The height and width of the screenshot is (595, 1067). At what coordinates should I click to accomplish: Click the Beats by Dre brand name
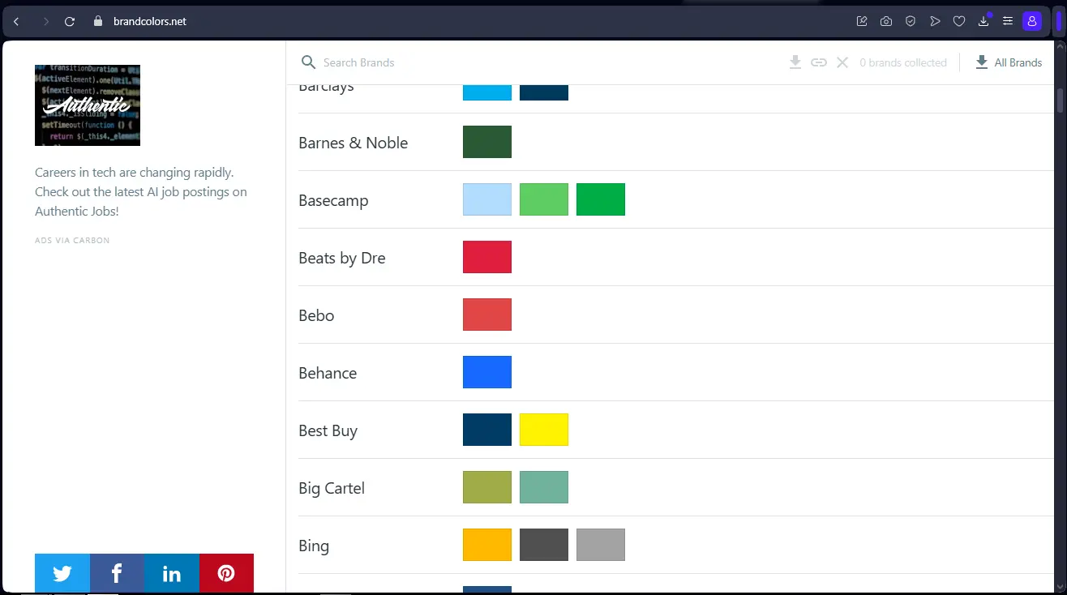click(342, 259)
